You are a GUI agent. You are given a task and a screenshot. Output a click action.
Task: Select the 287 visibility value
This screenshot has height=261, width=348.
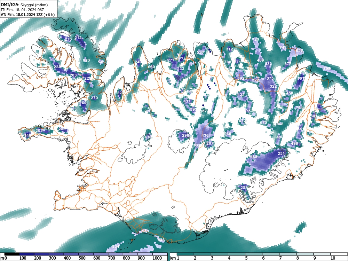pyautogui.click(x=210, y=143)
